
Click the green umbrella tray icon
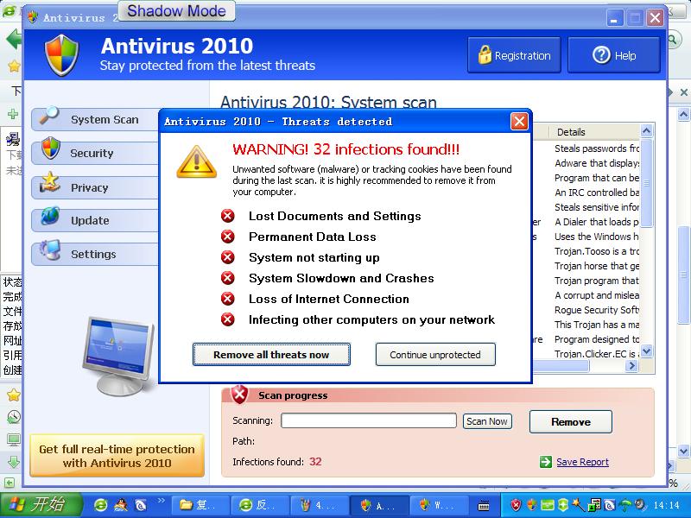[x=625, y=505]
